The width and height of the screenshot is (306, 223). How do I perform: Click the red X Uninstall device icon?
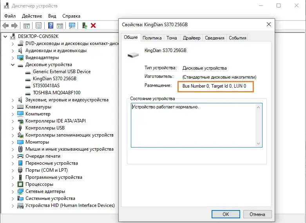[93, 25]
